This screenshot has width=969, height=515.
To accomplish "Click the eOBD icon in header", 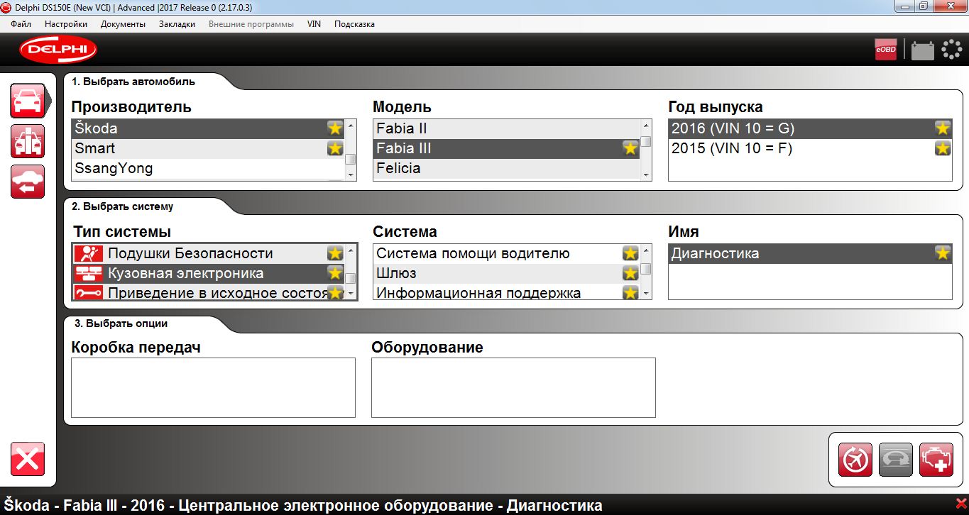I will pos(886,50).
